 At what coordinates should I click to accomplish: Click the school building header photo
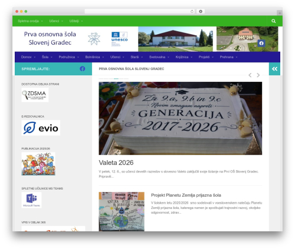pos(175,39)
